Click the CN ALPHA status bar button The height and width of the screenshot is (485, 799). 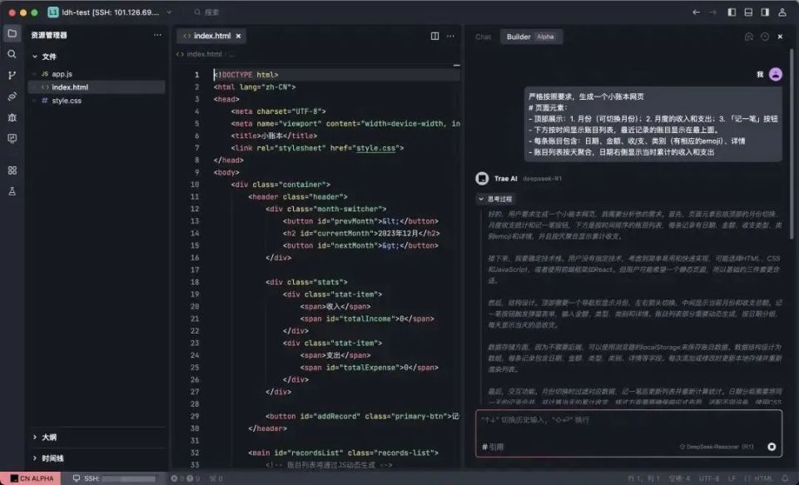pos(32,478)
